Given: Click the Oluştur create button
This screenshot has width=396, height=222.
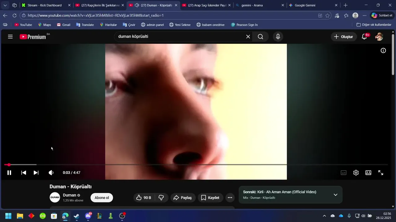Looking at the screenshot, I should [344, 37].
